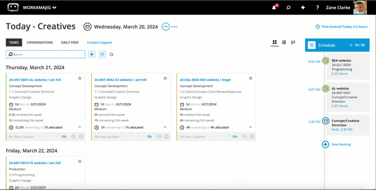This screenshot has height=190, width=376.
Task: Open the Daily Feed tab
Action: coord(70,42)
